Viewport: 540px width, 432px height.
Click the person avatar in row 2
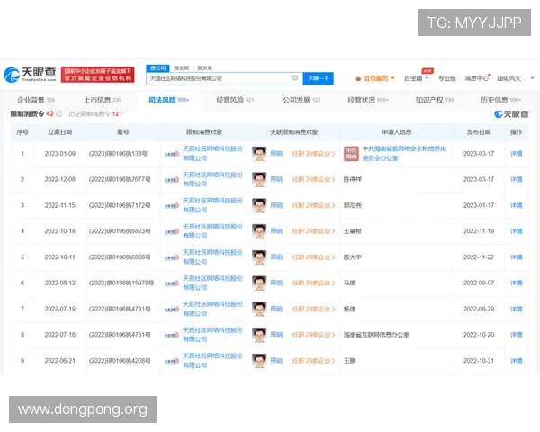tap(259, 179)
